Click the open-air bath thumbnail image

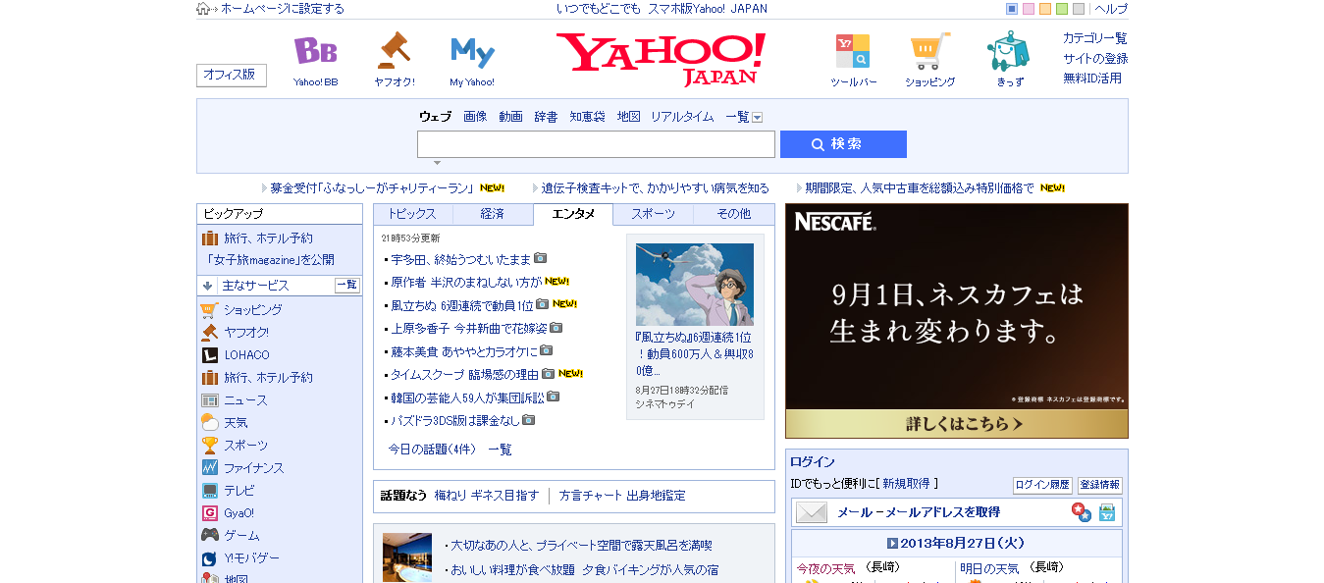pyautogui.click(x=407, y=556)
